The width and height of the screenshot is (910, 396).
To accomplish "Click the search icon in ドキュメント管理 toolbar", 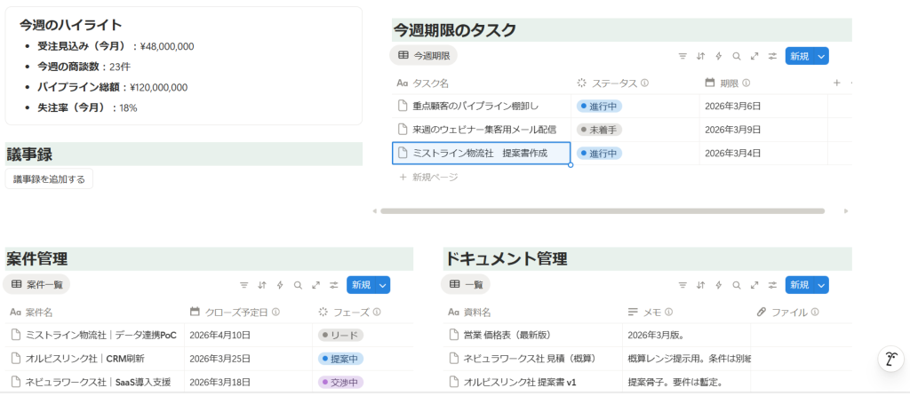I will (x=737, y=285).
